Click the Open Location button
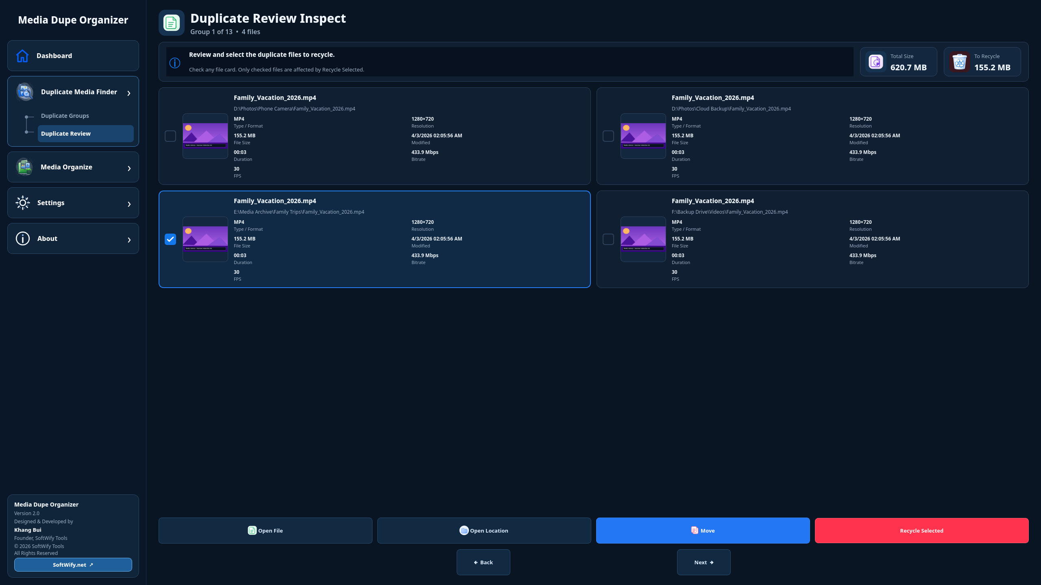Screen dimensions: 1041x585 [484, 531]
